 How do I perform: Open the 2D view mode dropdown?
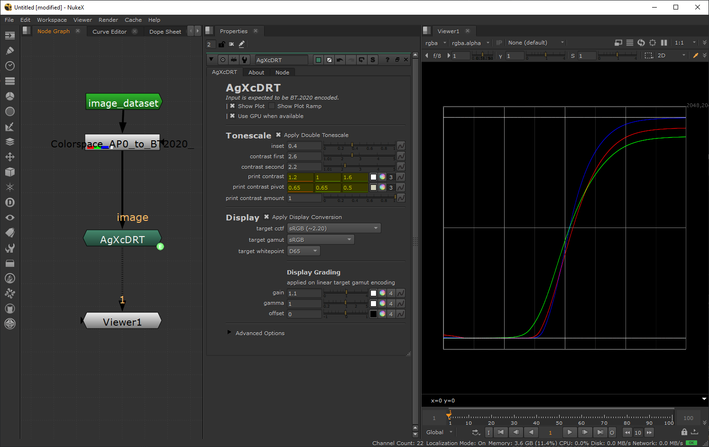672,55
